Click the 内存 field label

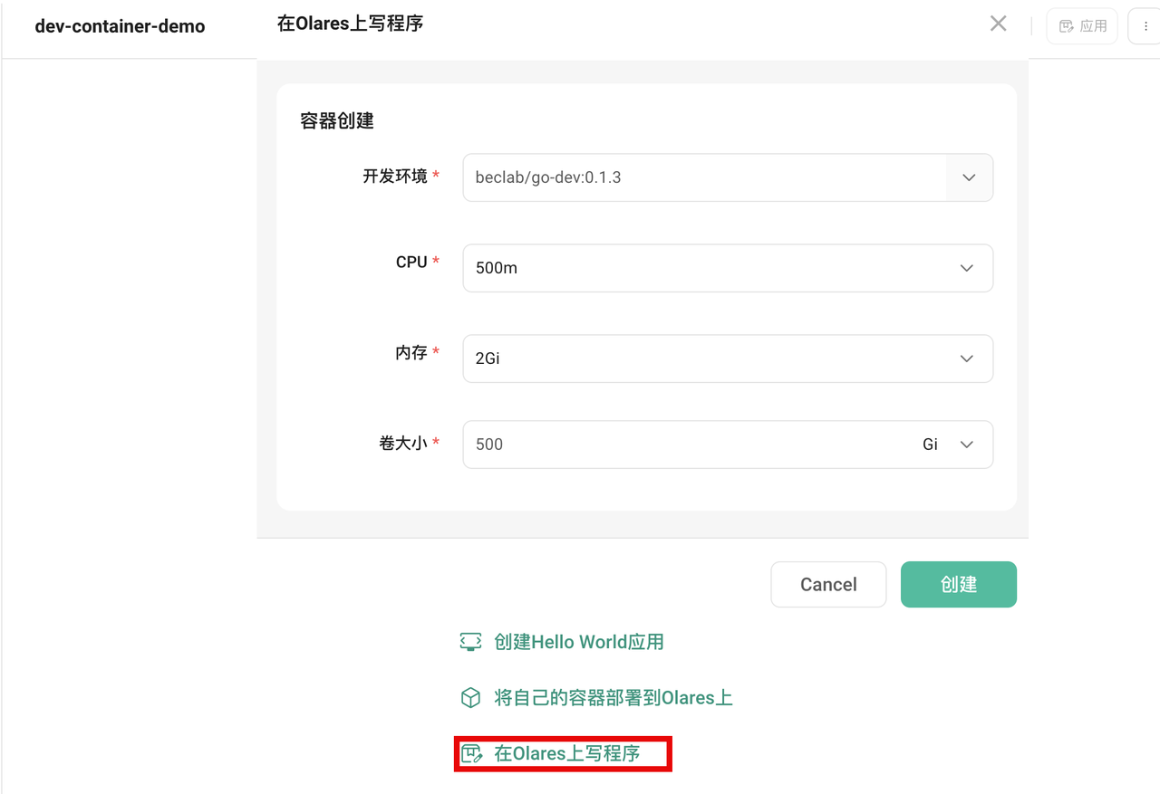click(411, 352)
